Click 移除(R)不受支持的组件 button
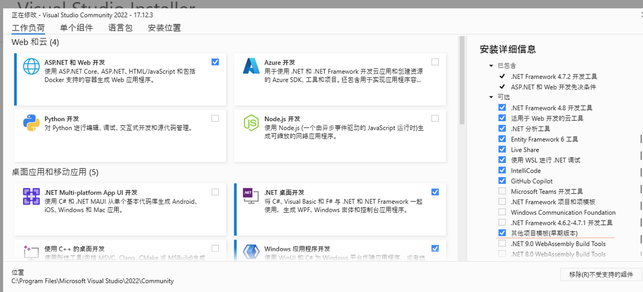This screenshot has width=643, height=292. tap(601, 275)
